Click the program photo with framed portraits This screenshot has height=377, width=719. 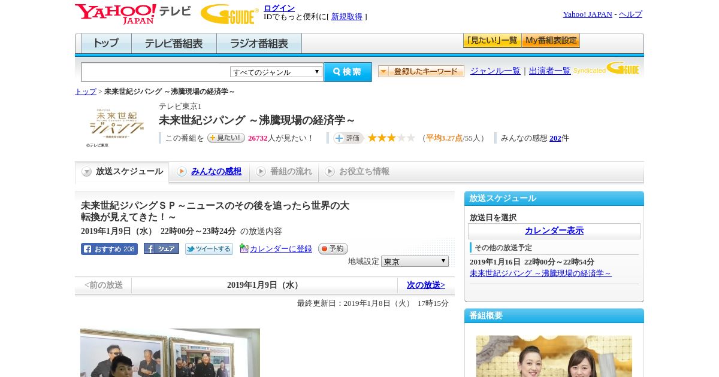point(170,352)
